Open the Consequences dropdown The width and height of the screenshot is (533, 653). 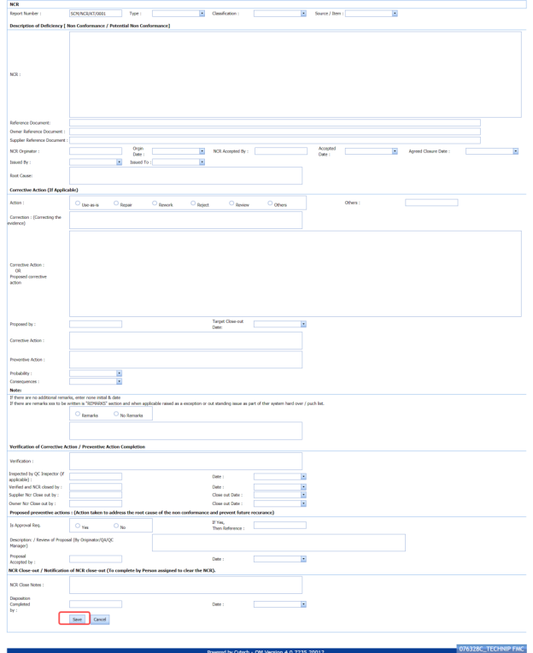pyautogui.click(x=96, y=382)
